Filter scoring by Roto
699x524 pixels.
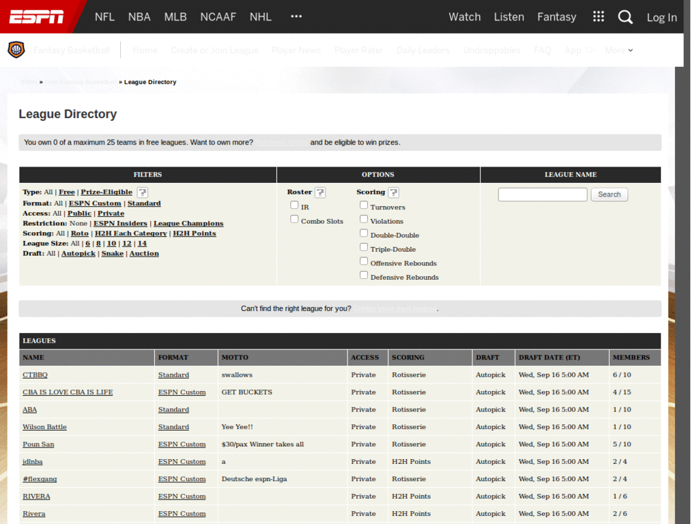click(x=80, y=233)
